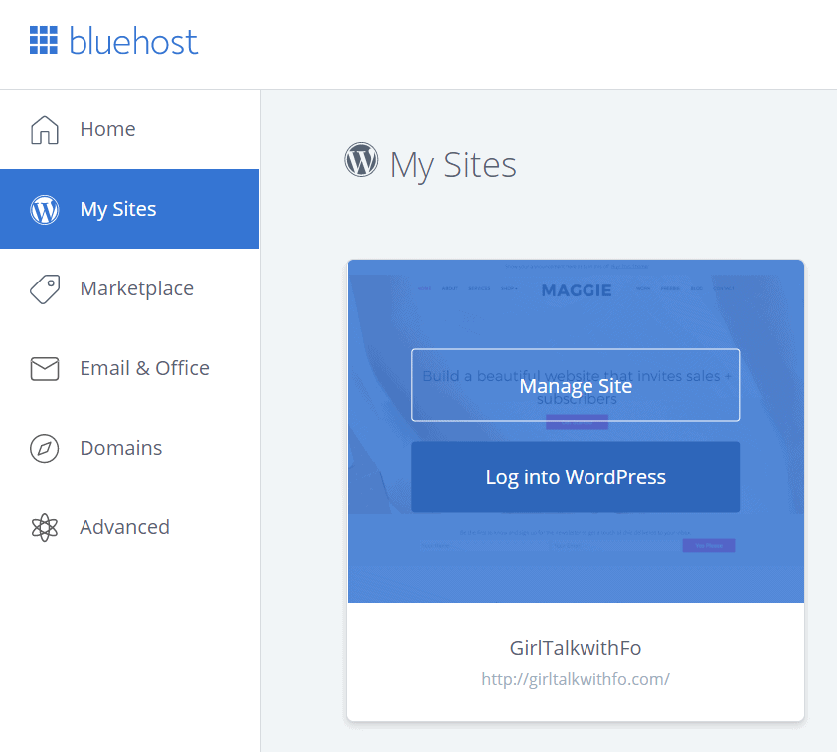This screenshot has width=837, height=752.
Task: Select My Sites in the sidebar
Action: click(129, 209)
